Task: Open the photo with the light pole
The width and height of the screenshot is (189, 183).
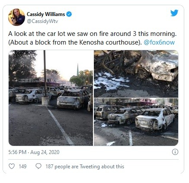Action: [x=51, y=98]
